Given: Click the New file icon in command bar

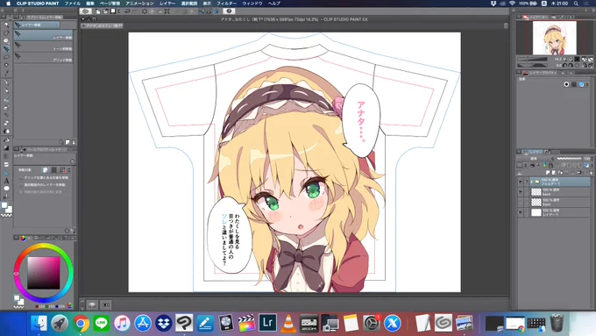Looking at the screenshot, I should (97, 11).
